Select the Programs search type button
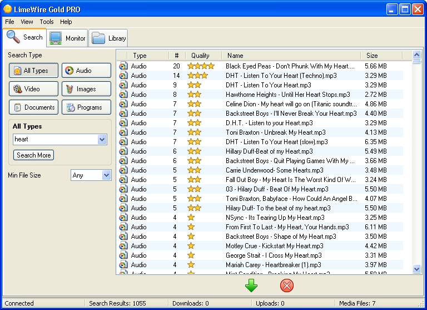 pyautogui.click(x=86, y=107)
